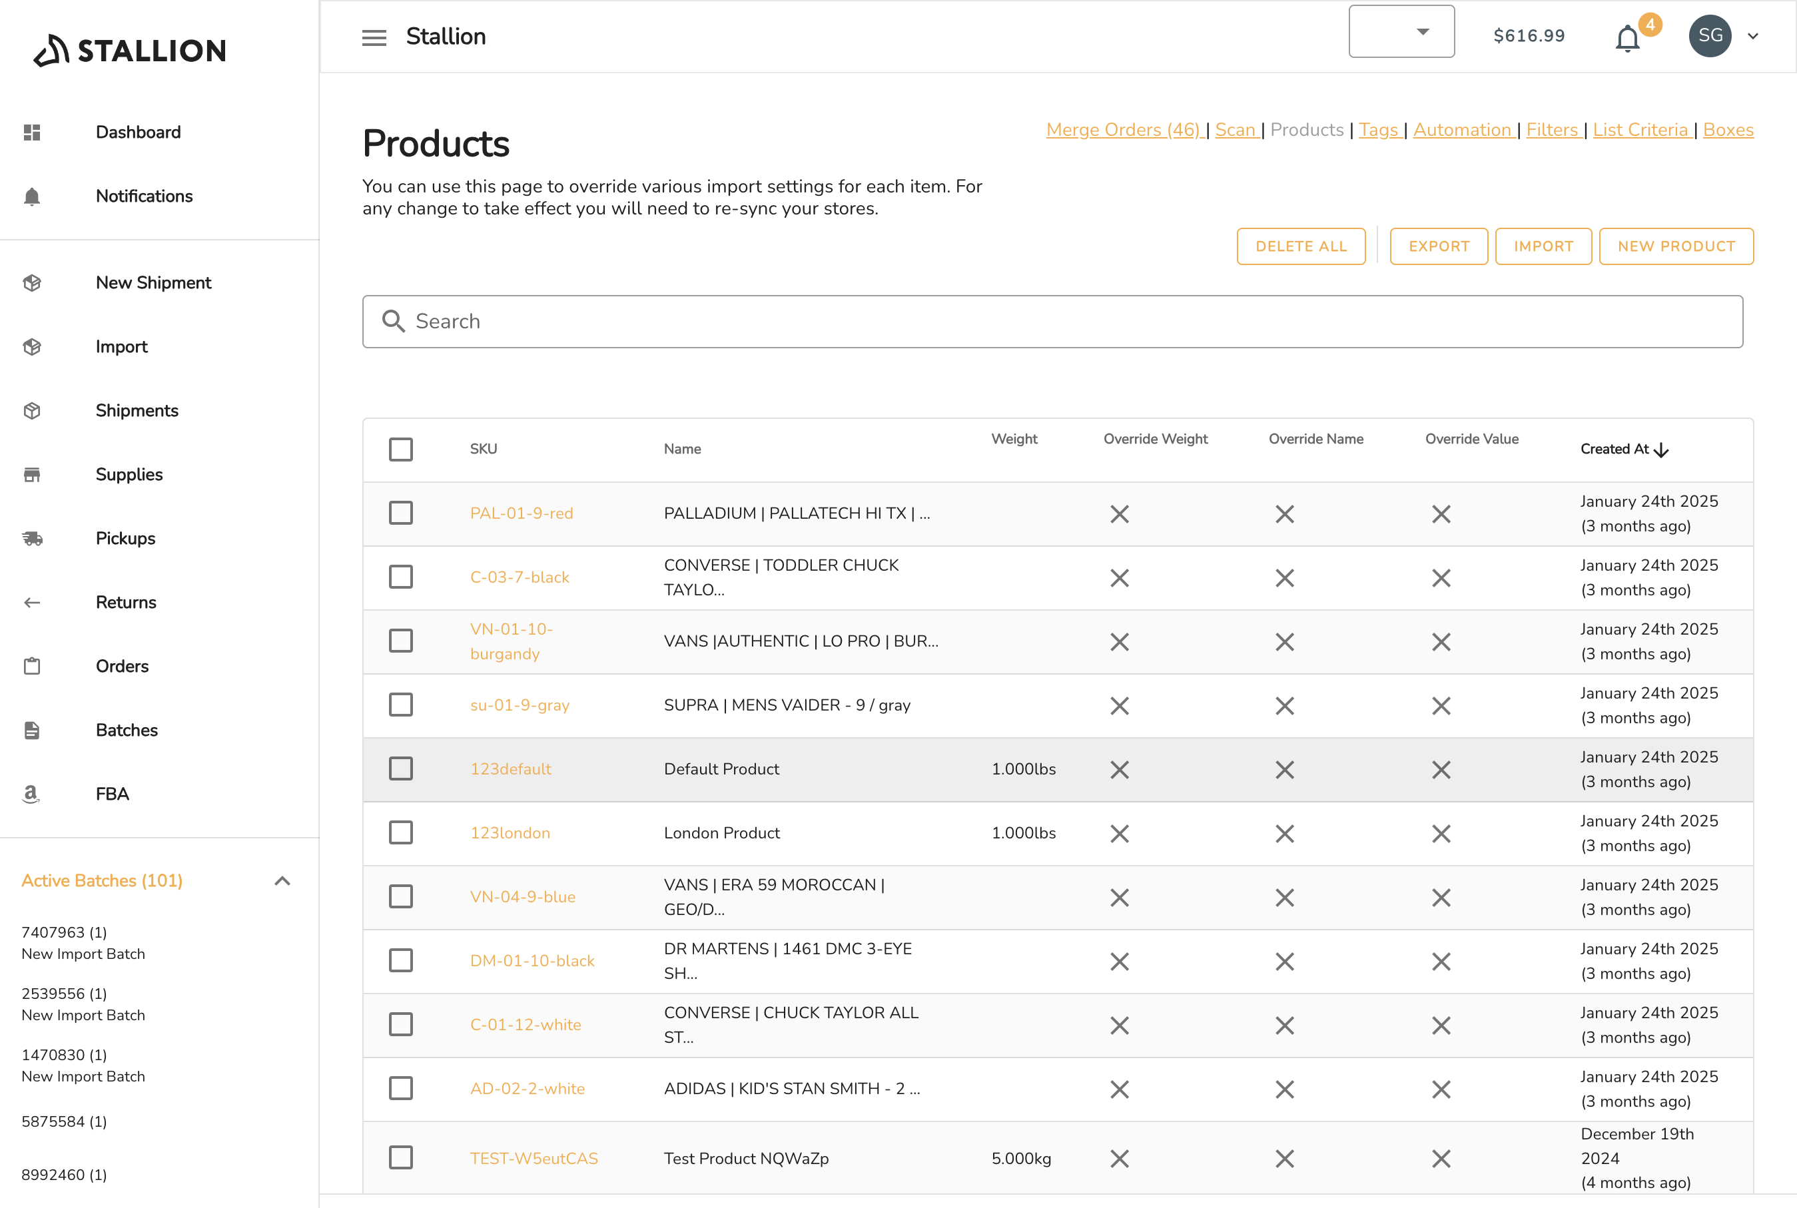Click the $616.99 account balance
Screen dimensions: 1797x1208
[x=1529, y=36]
